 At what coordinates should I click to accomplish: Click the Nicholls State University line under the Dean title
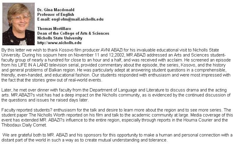point(60,38)
